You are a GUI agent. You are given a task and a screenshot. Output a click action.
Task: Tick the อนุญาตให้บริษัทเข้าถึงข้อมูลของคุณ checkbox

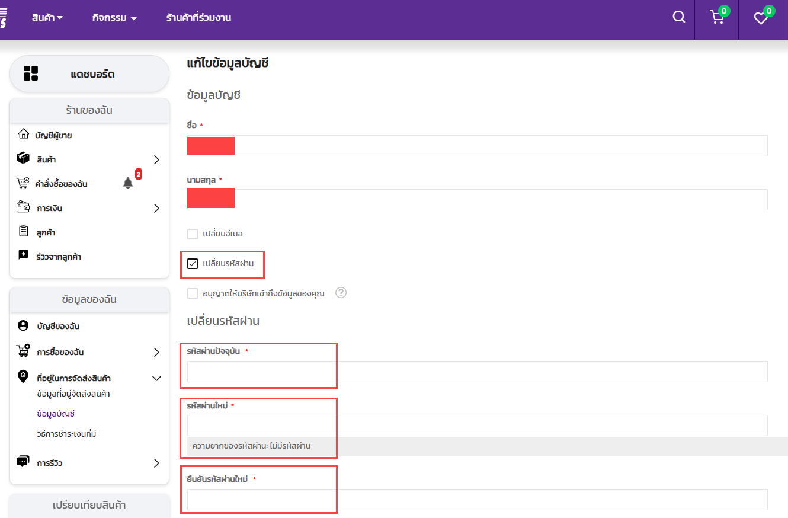(x=193, y=293)
